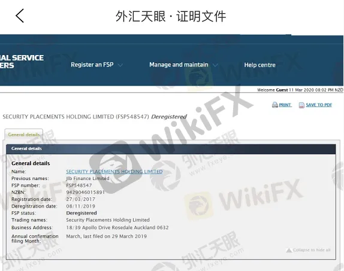This screenshot has height=271, width=344.
Task: Select business address 18/39 Apollo Drive
Action: pyautogui.click(x=117, y=227)
